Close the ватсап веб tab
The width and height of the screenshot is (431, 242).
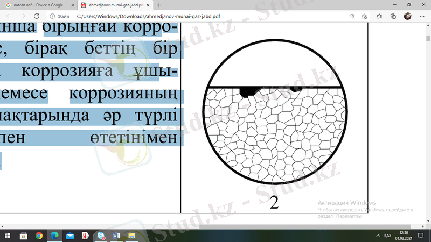click(73, 5)
